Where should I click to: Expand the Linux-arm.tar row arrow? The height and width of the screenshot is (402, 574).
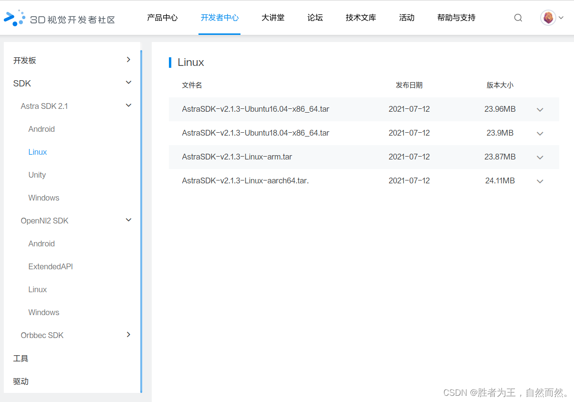[540, 158]
